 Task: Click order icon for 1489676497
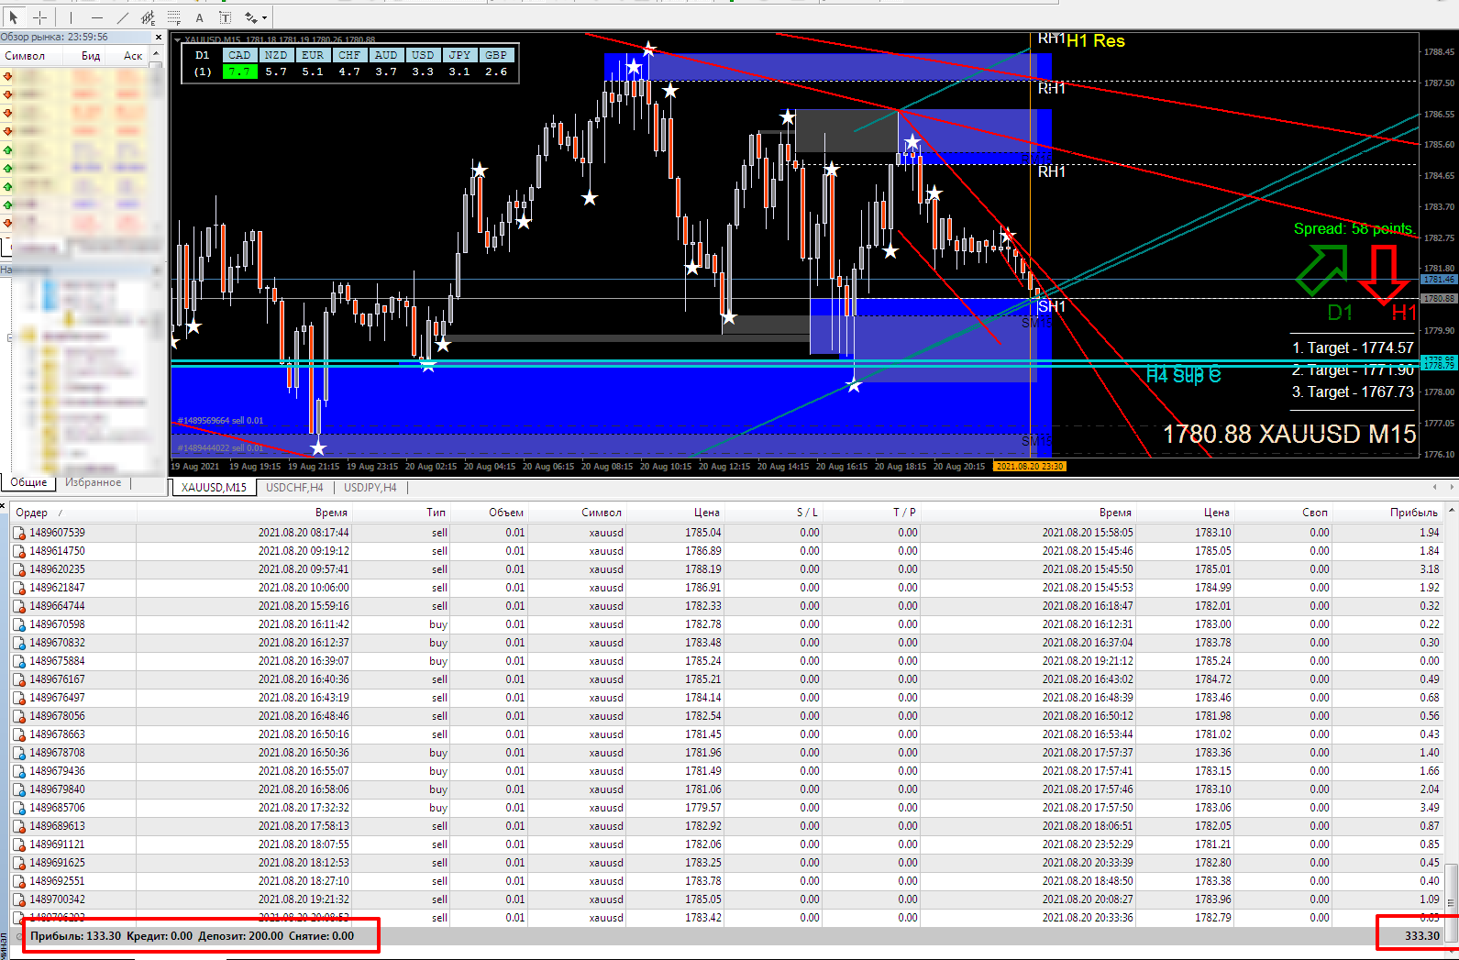pos(19,698)
